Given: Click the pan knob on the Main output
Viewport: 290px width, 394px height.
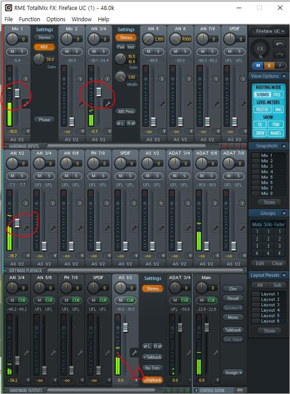Looking at the screenshot, I should tap(201, 287).
